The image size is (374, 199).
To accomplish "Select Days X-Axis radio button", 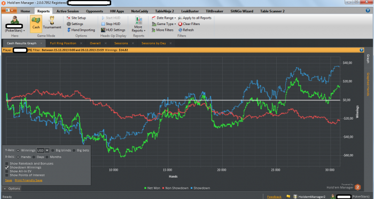I will (34, 157).
